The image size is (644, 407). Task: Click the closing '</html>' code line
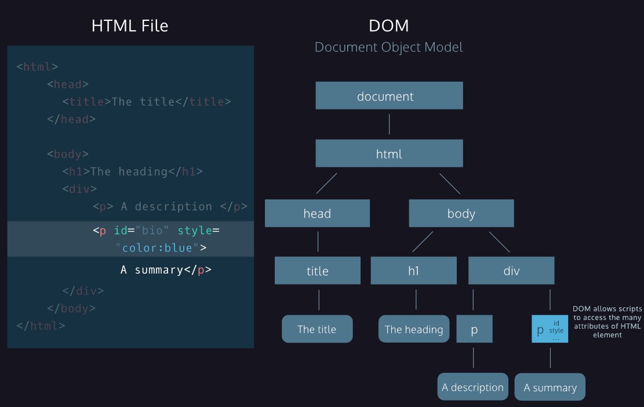click(x=41, y=326)
